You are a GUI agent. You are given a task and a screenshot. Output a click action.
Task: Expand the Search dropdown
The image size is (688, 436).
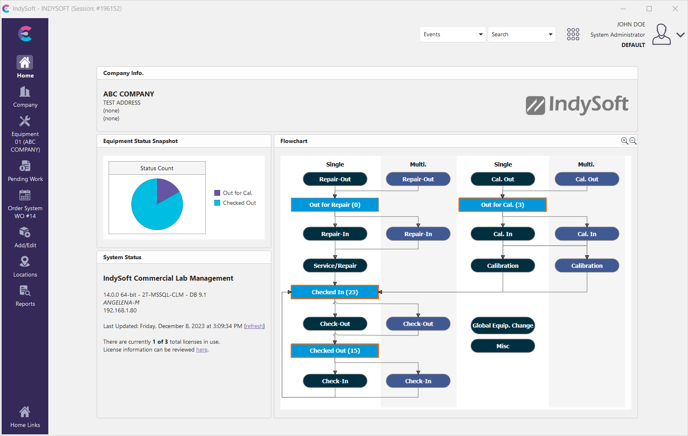pos(550,35)
